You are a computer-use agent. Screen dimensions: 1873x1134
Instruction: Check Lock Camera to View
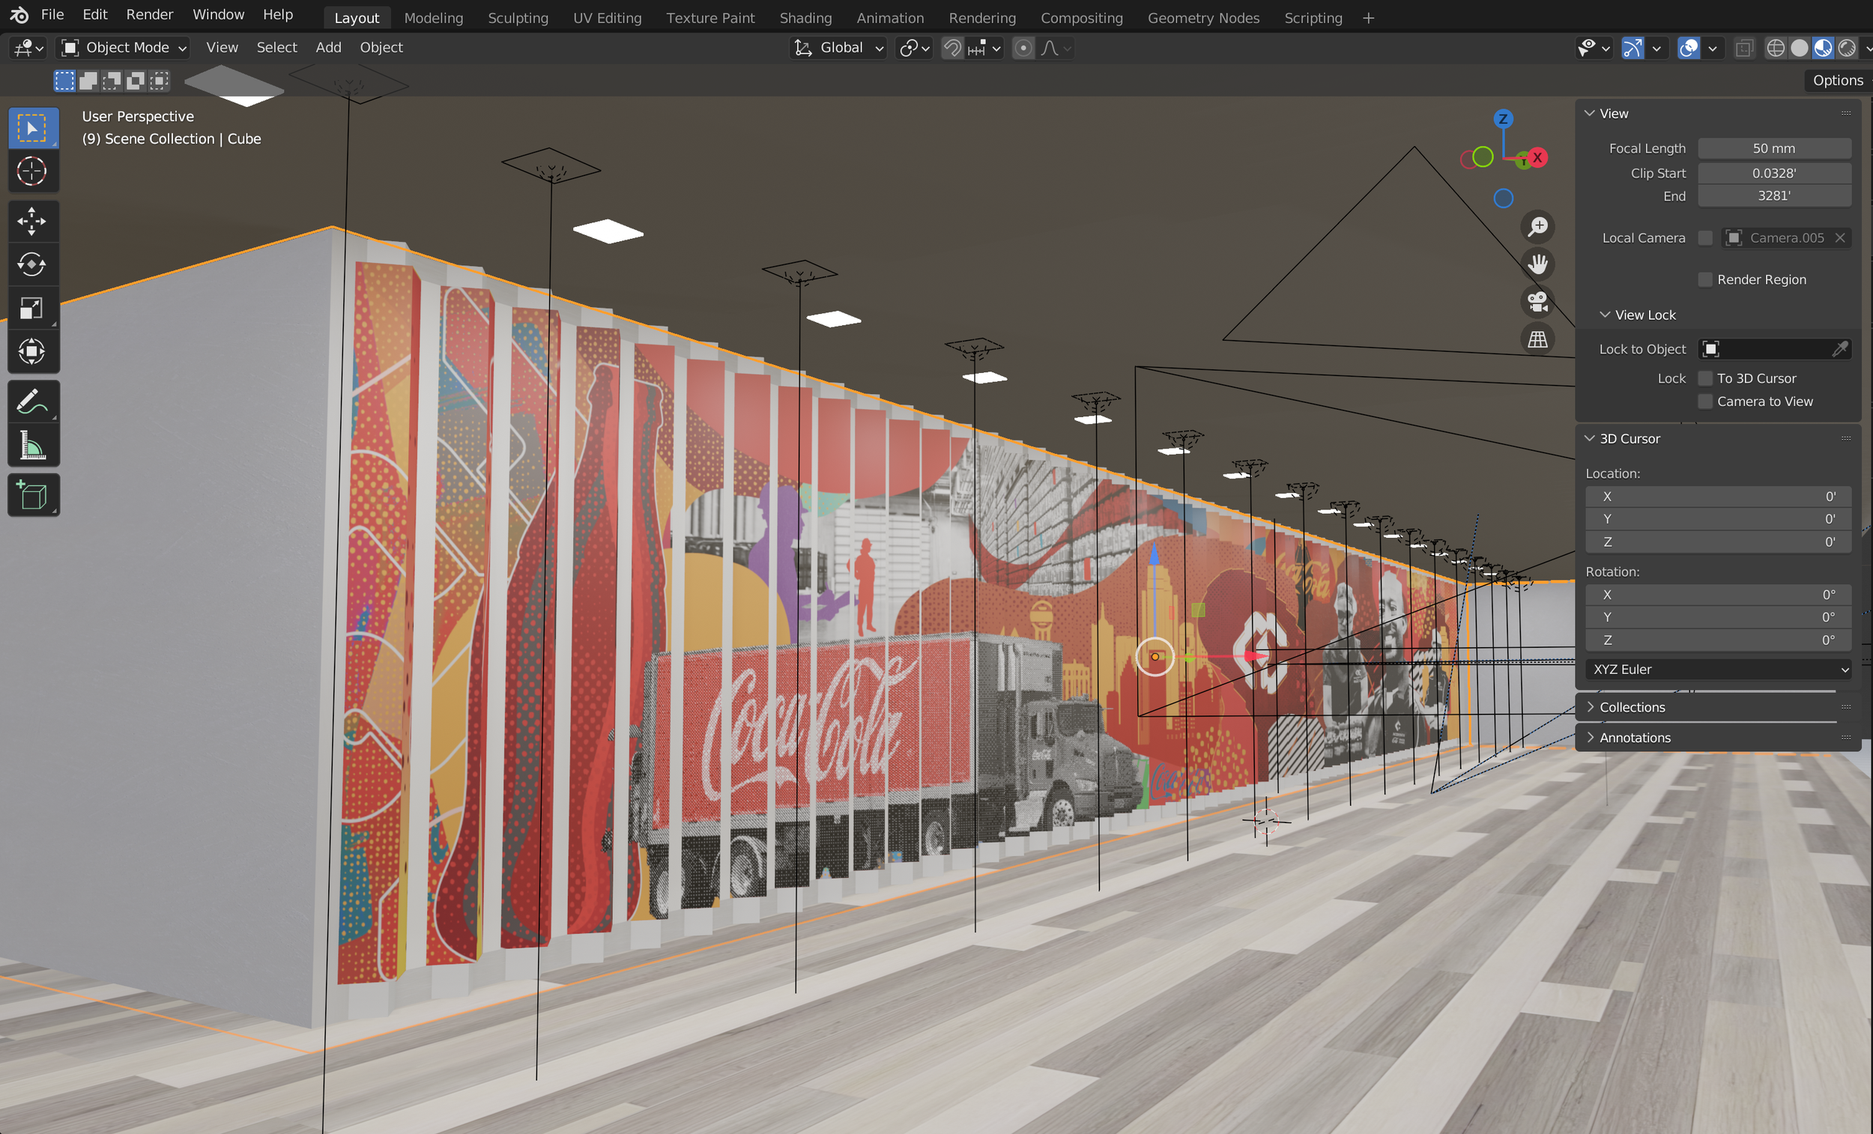1706,401
